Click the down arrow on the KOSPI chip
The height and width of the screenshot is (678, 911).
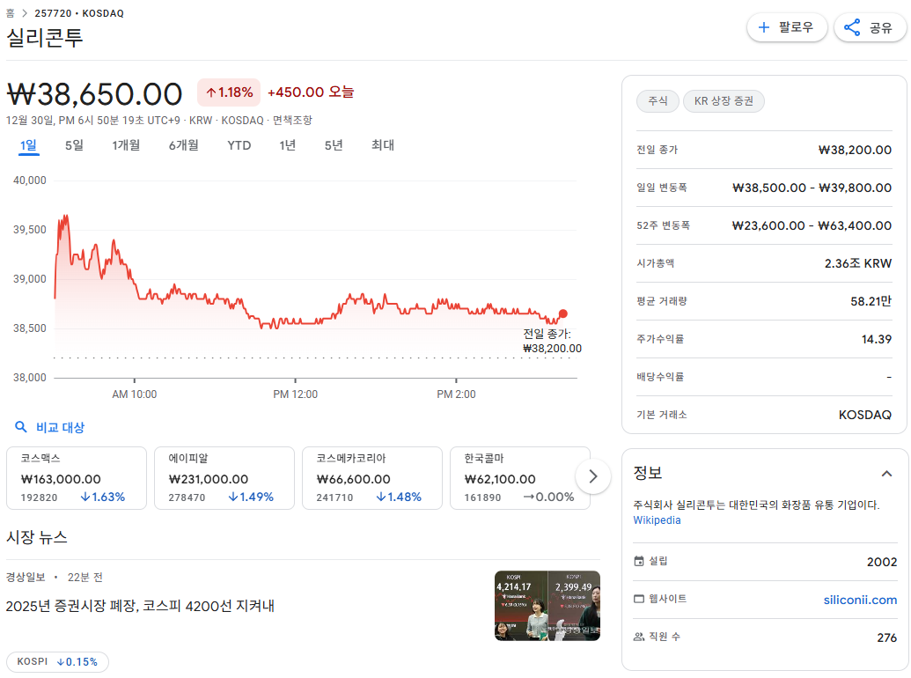(61, 662)
